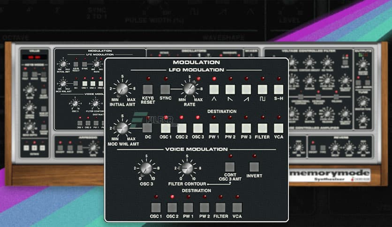The image size is (392, 227).
Task: Click the Mod Whl Amt knob
Action: pyautogui.click(x=122, y=128)
